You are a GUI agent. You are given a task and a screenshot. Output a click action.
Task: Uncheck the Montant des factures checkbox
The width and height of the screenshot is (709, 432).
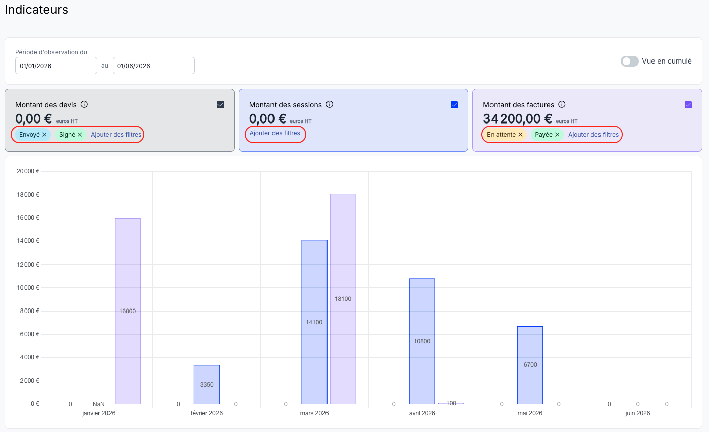coord(688,105)
